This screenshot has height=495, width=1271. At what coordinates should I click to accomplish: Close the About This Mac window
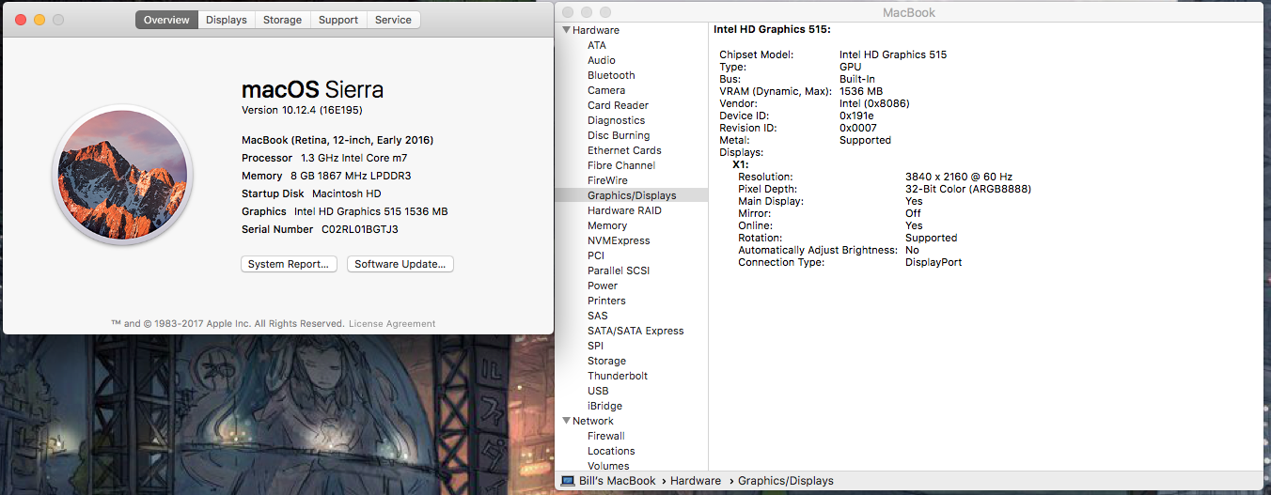(19, 20)
